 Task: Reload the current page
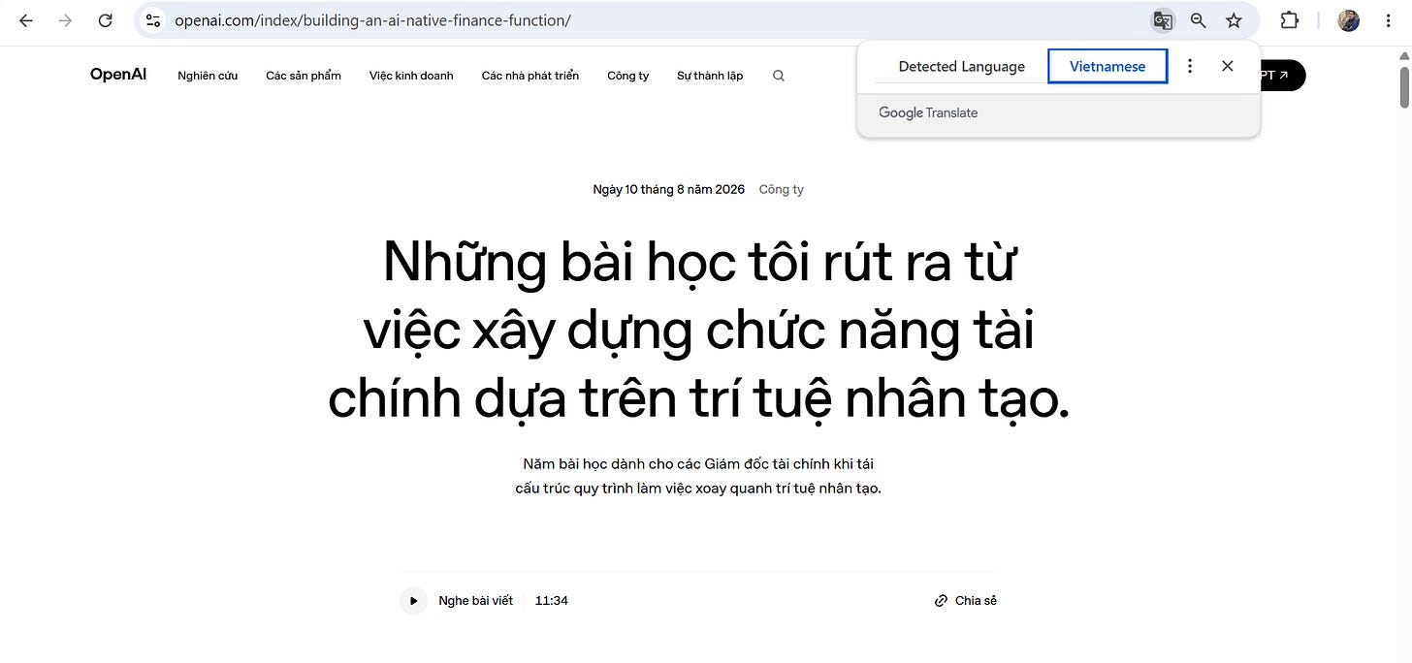pyautogui.click(x=106, y=20)
